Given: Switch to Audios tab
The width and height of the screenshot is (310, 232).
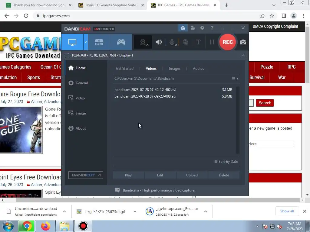Looking at the screenshot, I should (198, 69).
